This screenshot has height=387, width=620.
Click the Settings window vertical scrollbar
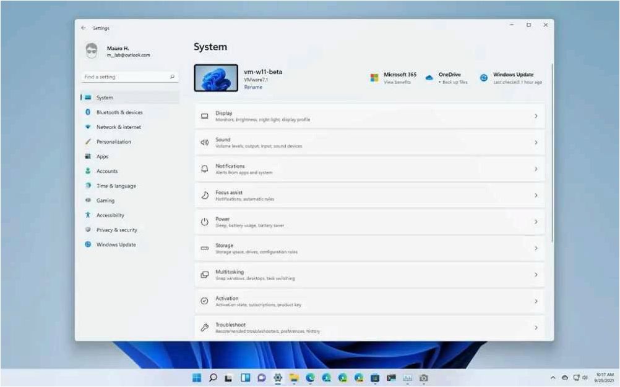click(552, 153)
